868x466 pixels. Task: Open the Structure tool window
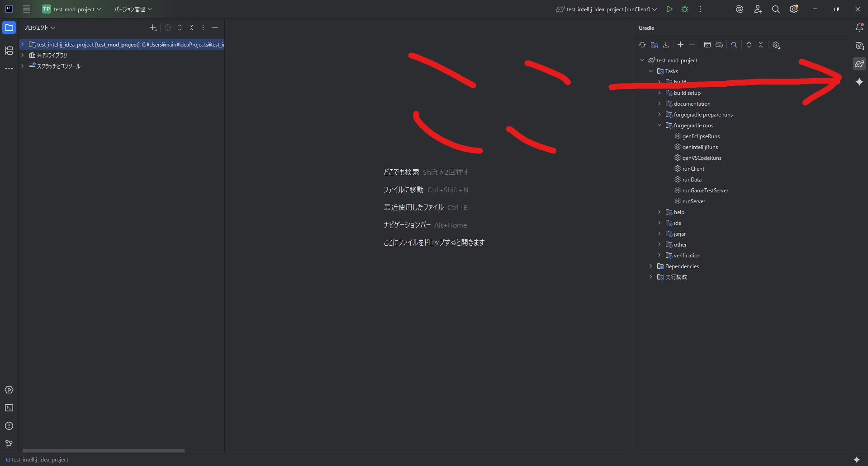[x=9, y=51]
